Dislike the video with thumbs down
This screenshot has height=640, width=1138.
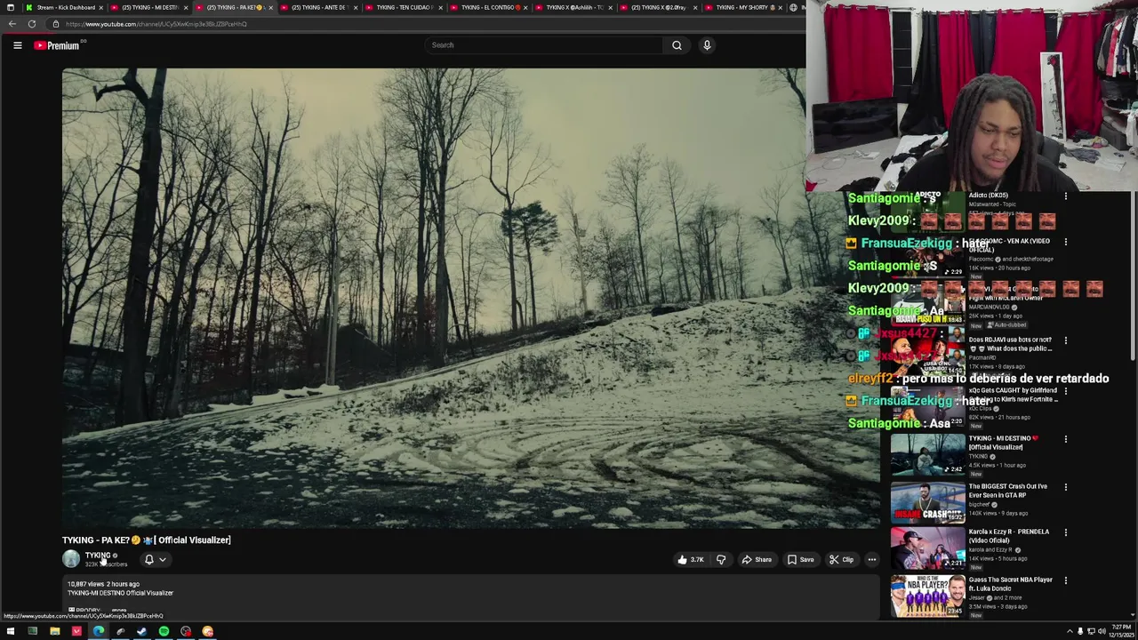coord(721,560)
